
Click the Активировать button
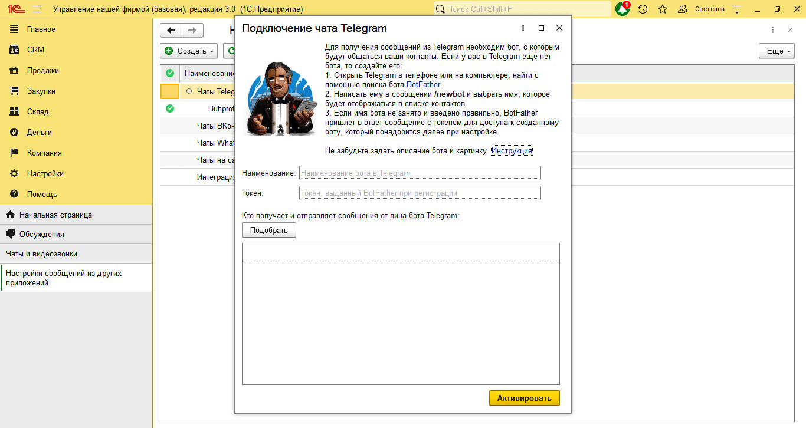point(525,398)
